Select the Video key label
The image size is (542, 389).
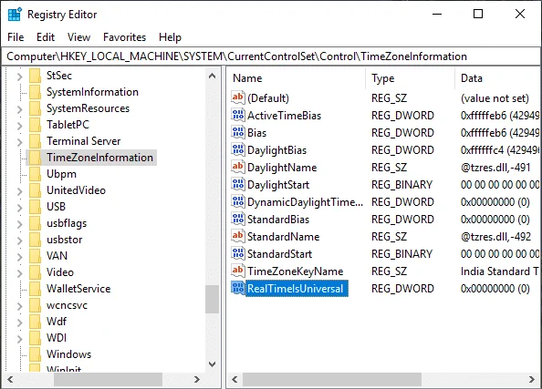coord(60,272)
